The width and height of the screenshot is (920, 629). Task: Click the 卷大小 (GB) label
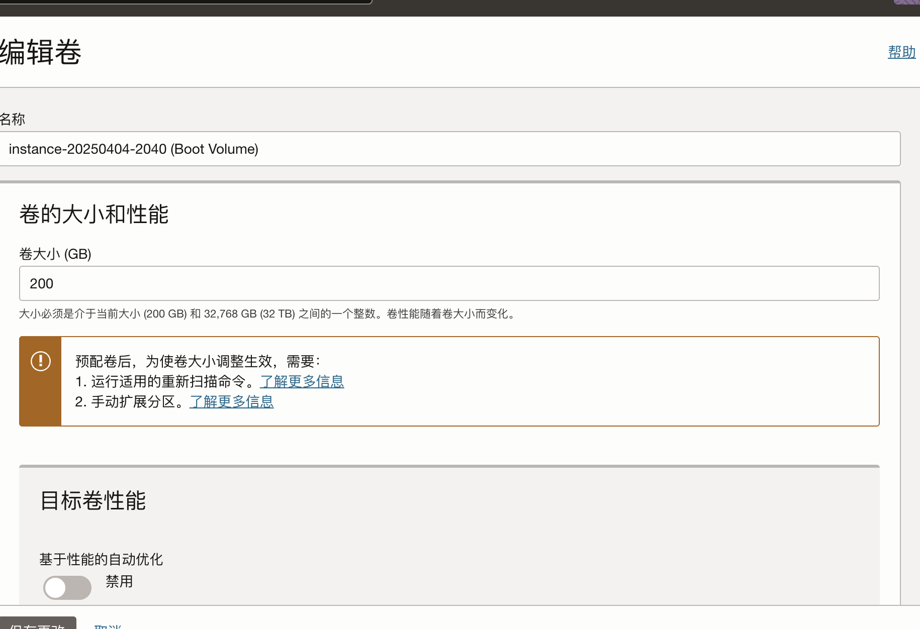[55, 254]
